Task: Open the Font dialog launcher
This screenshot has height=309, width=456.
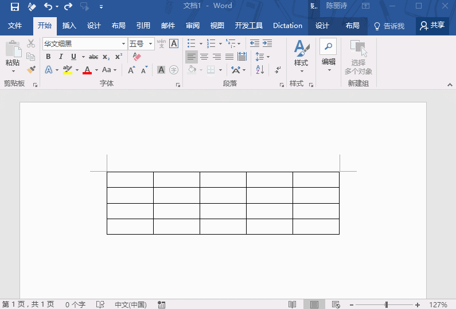Action: [178, 85]
